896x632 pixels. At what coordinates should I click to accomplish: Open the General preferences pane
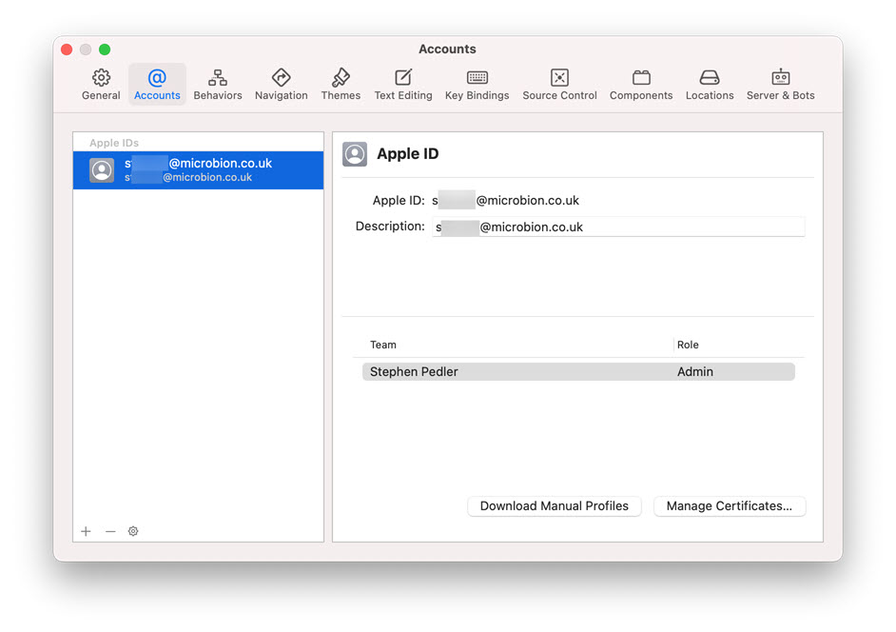click(101, 84)
